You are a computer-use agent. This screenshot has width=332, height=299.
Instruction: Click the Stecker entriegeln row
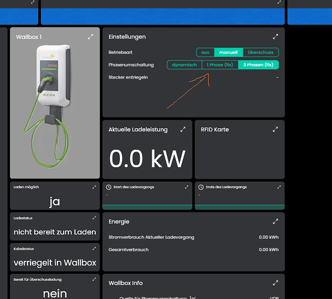point(194,77)
